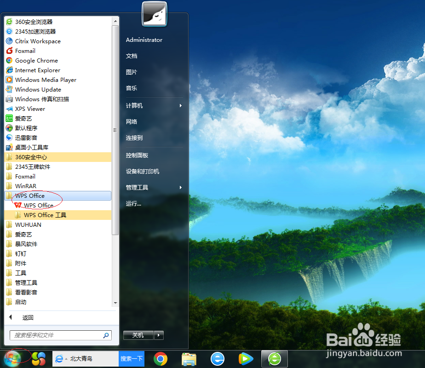Click the programs list scroll-up arrow
This screenshot has height=368, width=425.
click(115, 21)
